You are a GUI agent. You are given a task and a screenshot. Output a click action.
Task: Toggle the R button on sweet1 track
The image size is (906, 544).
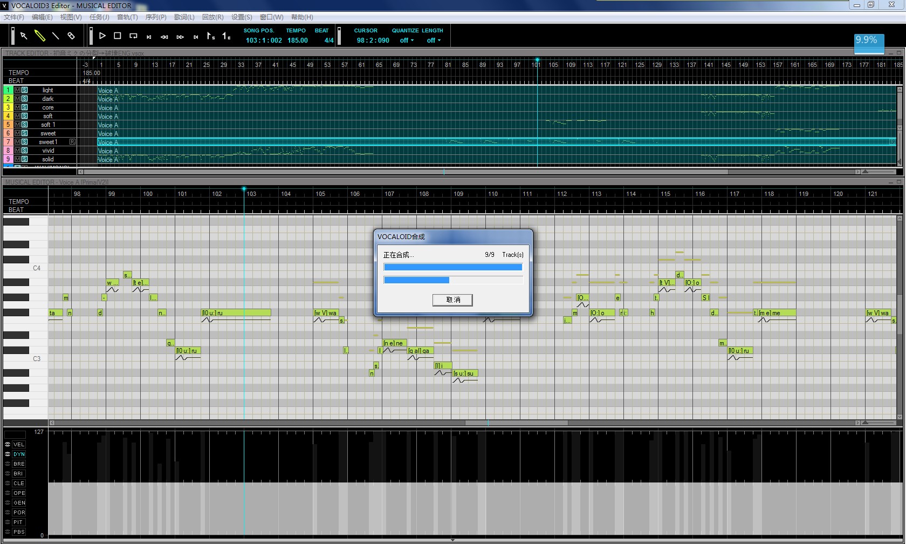73,142
